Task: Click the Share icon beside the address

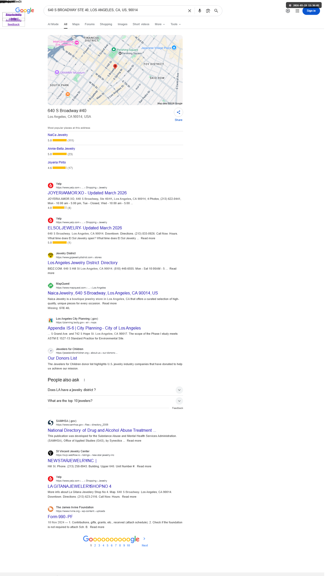Action: pyautogui.click(x=179, y=112)
